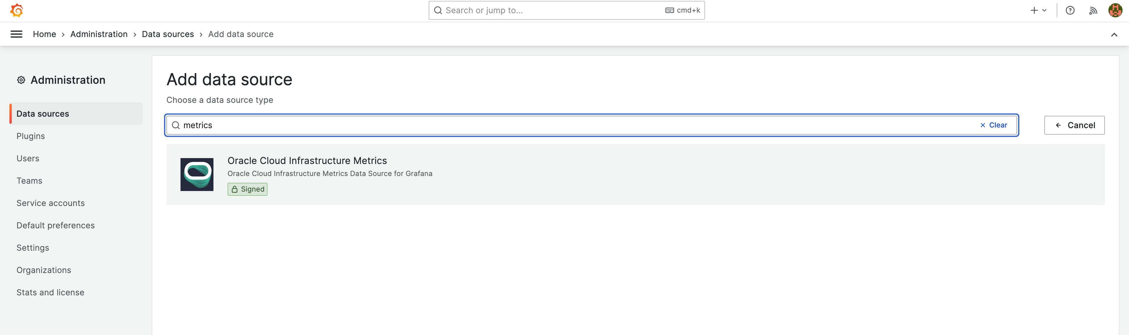The width and height of the screenshot is (1129, 335).
Task: Open Stats and license page
Action: click(50, 292)
